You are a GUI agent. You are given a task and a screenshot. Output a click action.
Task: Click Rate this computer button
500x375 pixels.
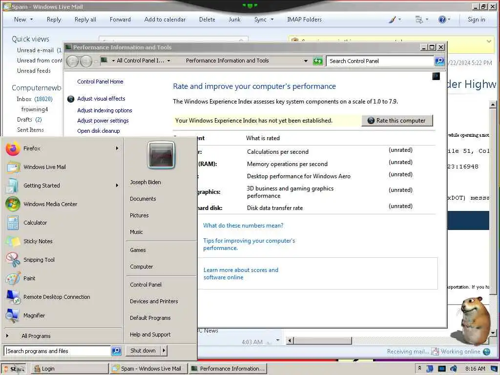coord(397,121)
